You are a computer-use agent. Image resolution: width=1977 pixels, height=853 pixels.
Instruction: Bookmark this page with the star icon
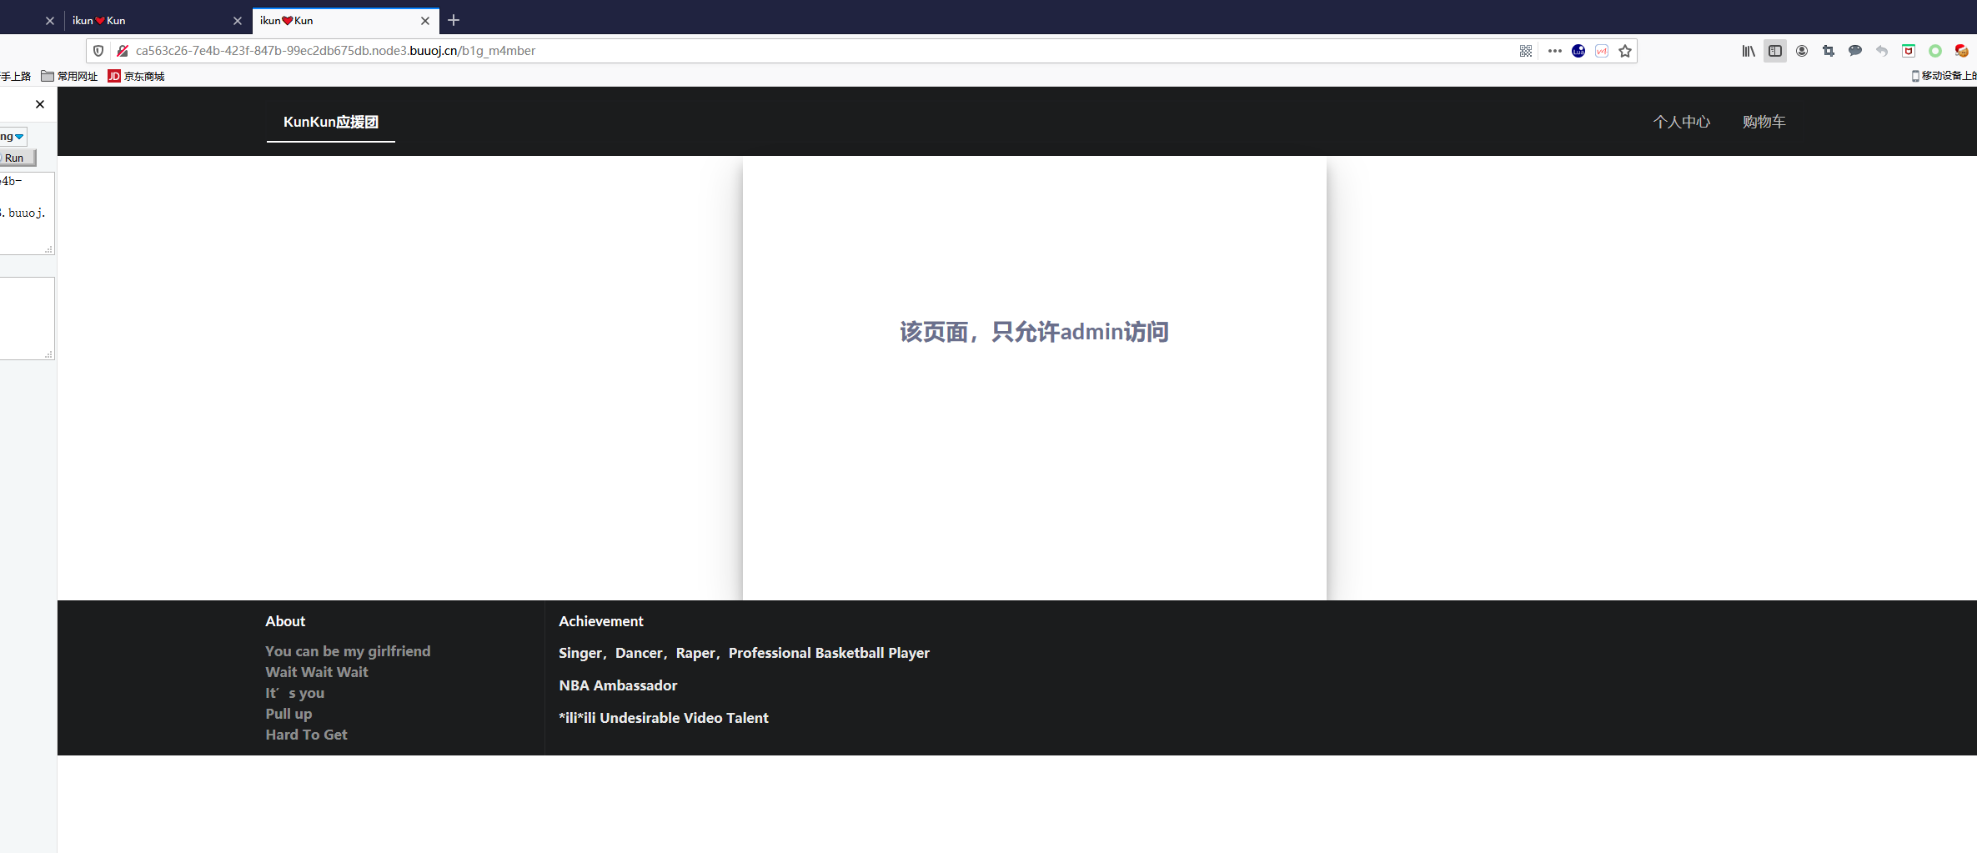click(x=1625, y=51)
